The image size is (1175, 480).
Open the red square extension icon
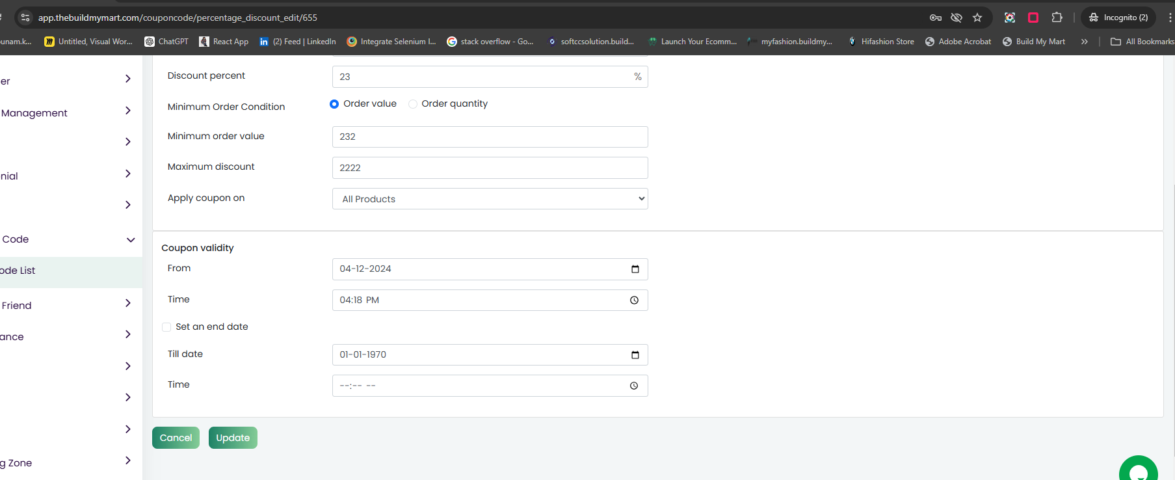point(1033,18)
